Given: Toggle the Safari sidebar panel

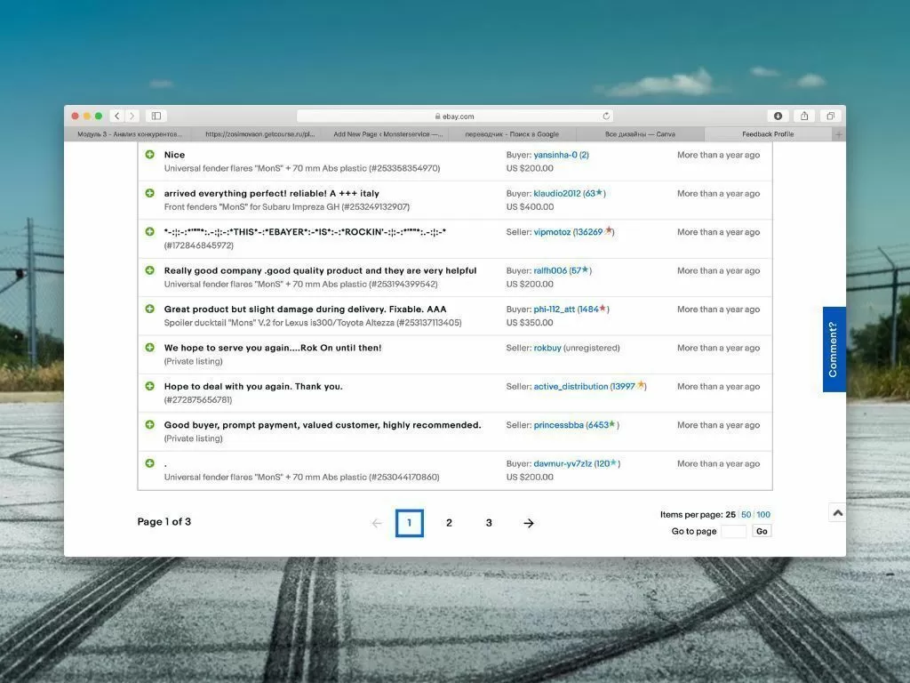Looking at the screenshot, I should 156,116.
